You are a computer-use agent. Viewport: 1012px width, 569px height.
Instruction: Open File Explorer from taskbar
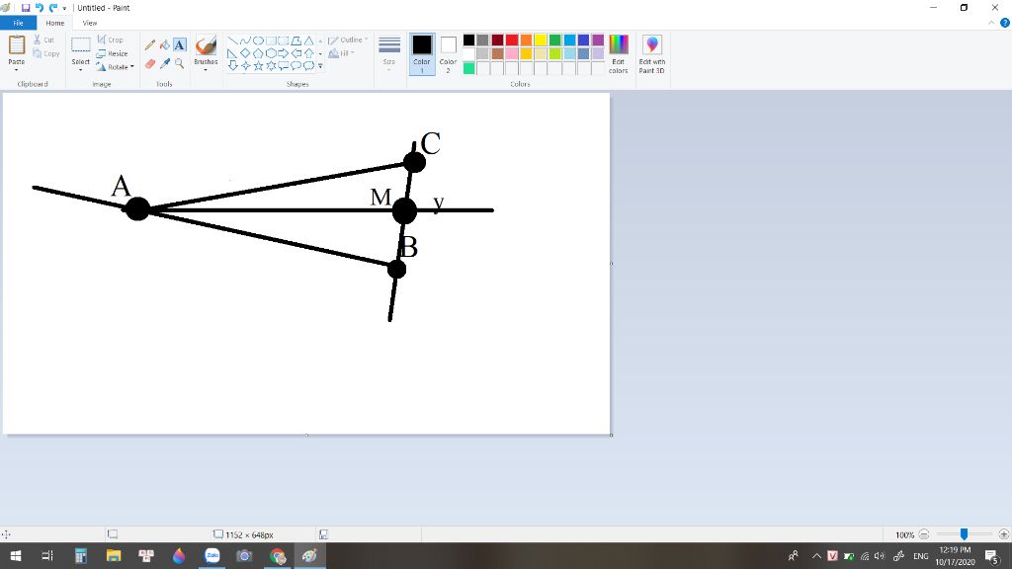pos(114,555)
